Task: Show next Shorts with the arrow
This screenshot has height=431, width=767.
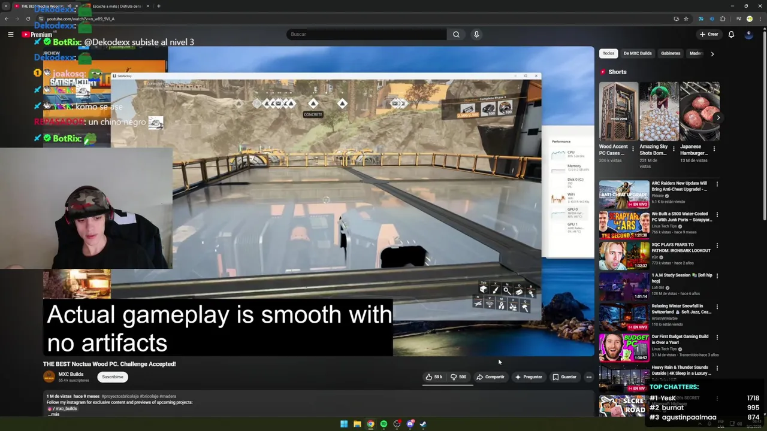Action: coord(718,117)
